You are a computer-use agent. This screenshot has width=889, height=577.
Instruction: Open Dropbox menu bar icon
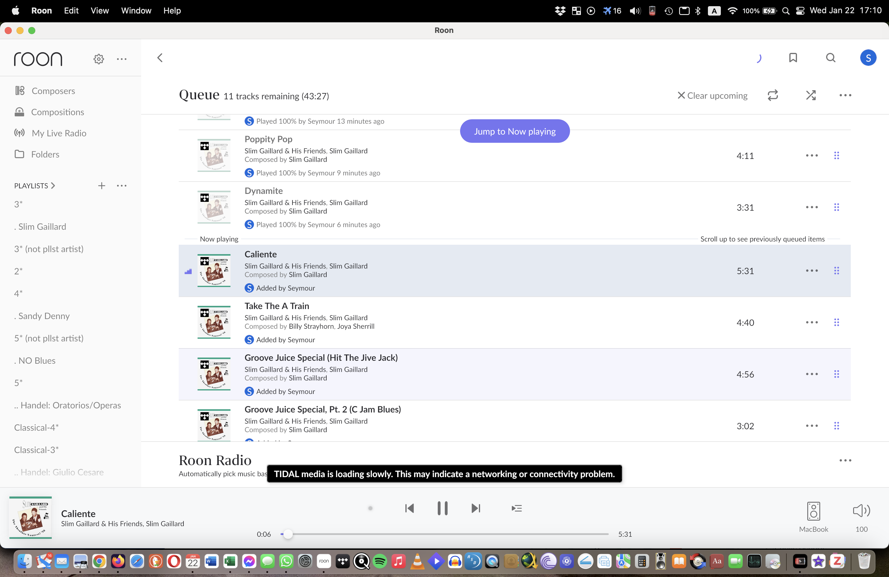click(x=560, y=11)
